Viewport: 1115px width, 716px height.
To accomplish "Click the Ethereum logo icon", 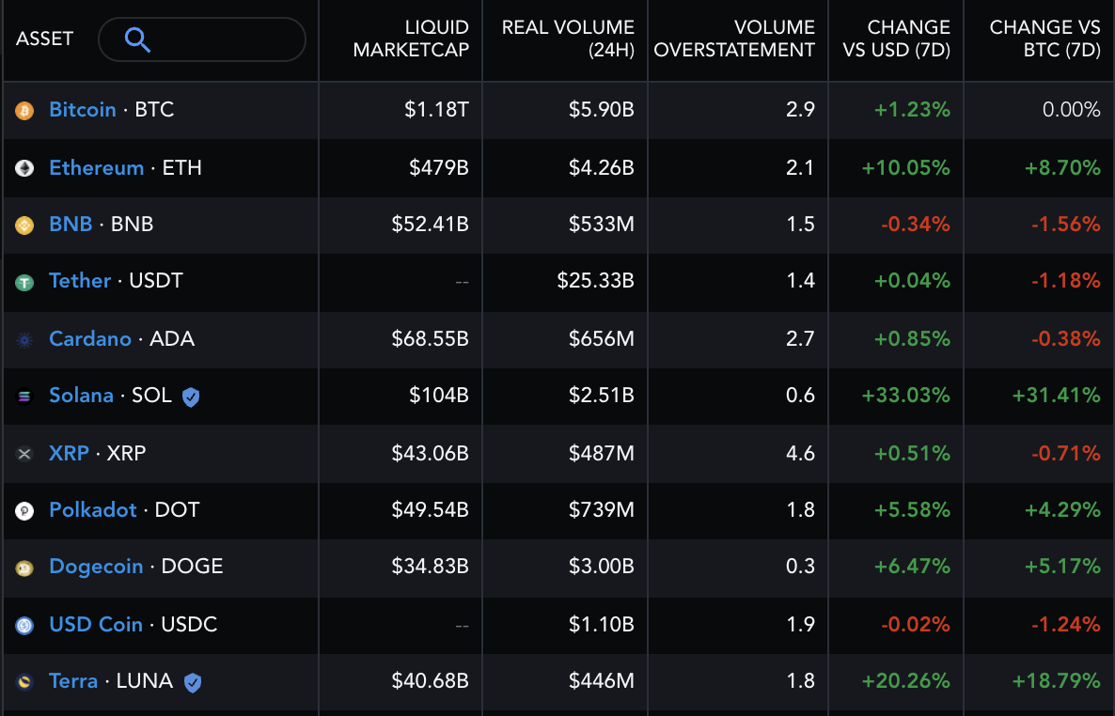I will click(24, 168).
